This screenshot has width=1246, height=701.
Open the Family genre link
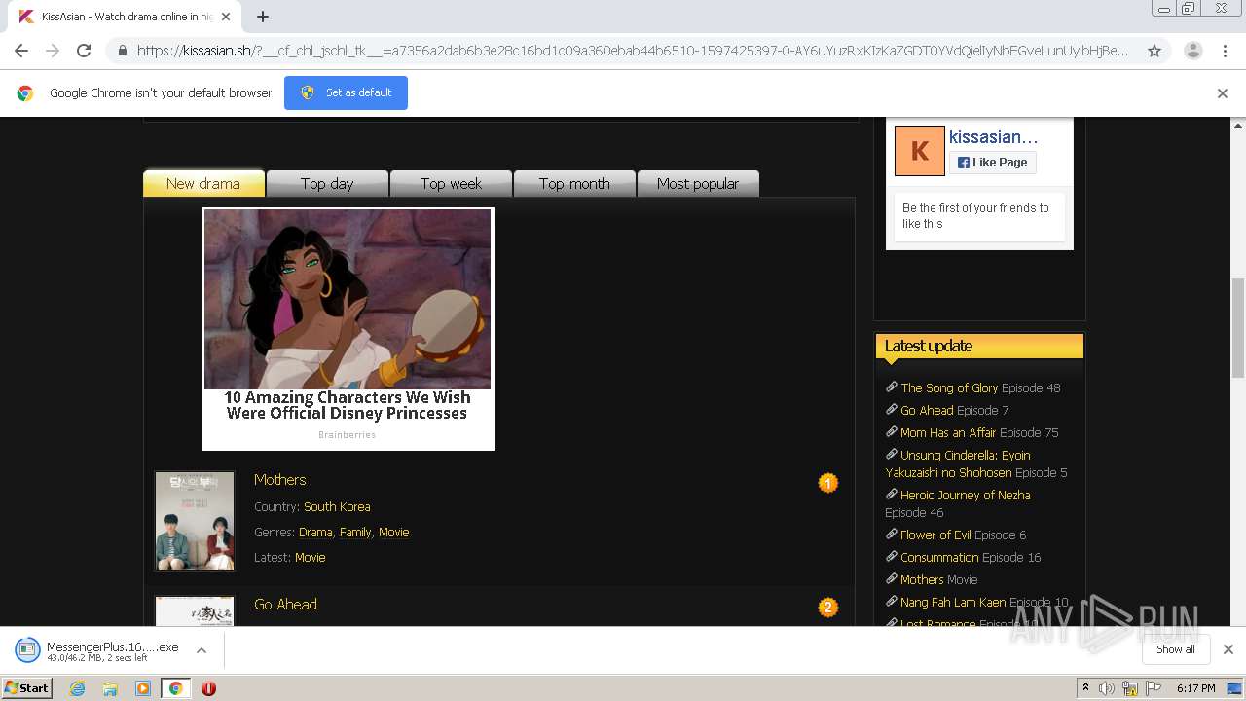point(355,532)
